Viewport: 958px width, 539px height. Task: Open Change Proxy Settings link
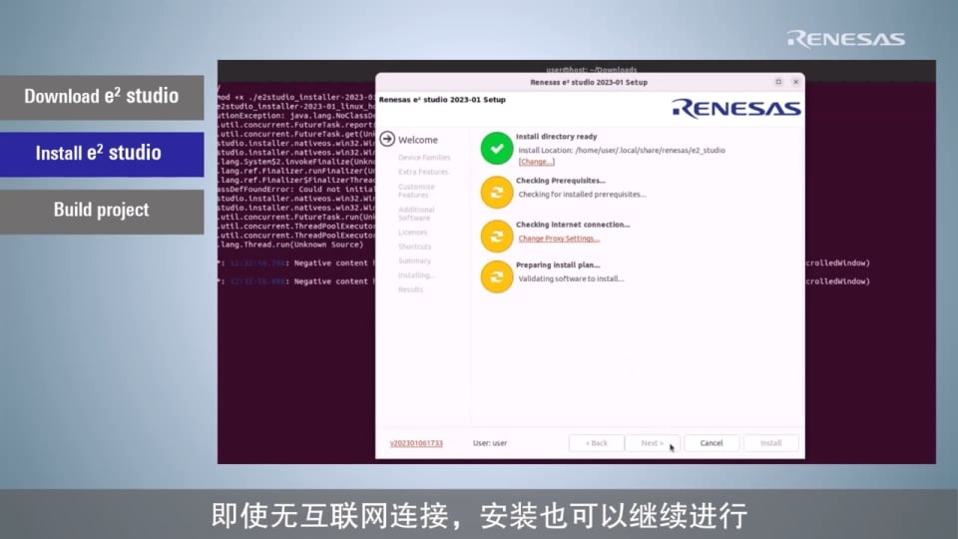[x=559, y=239]
